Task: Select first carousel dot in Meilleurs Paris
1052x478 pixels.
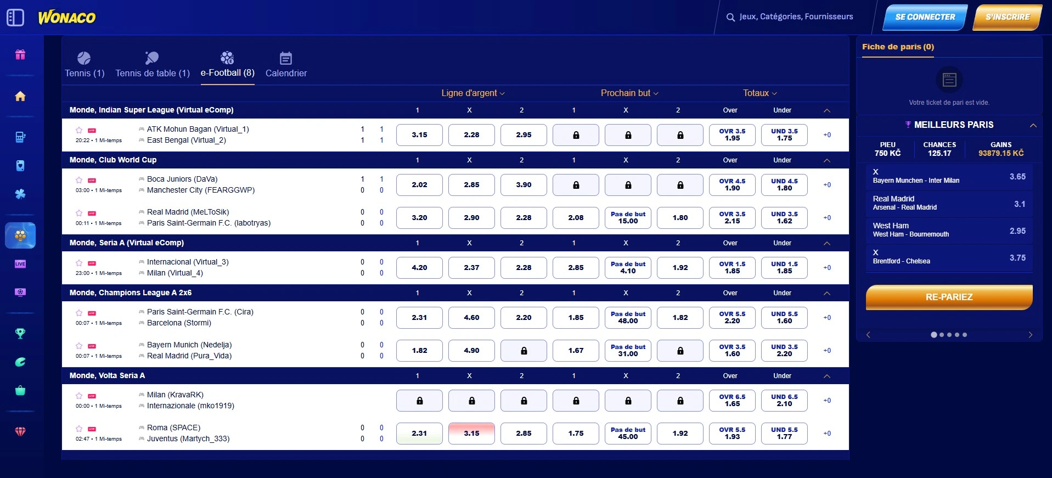Action: tap(934, 335)
